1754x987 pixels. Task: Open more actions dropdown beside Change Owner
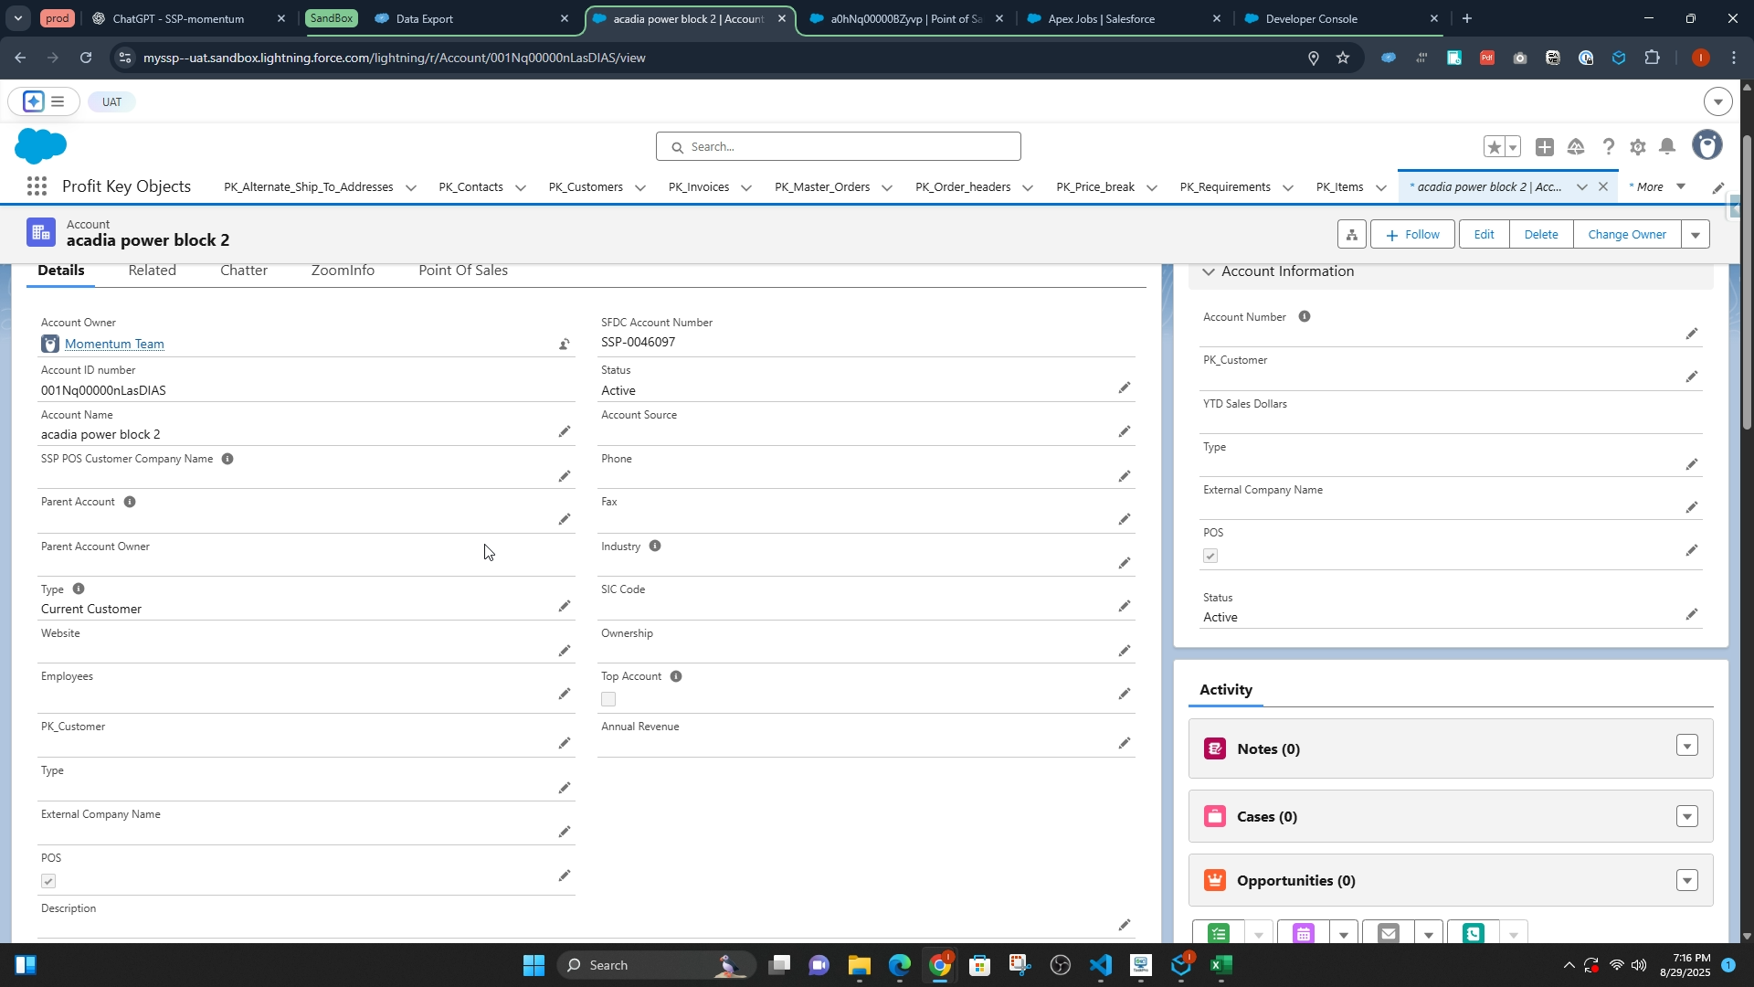(1696, 235)
